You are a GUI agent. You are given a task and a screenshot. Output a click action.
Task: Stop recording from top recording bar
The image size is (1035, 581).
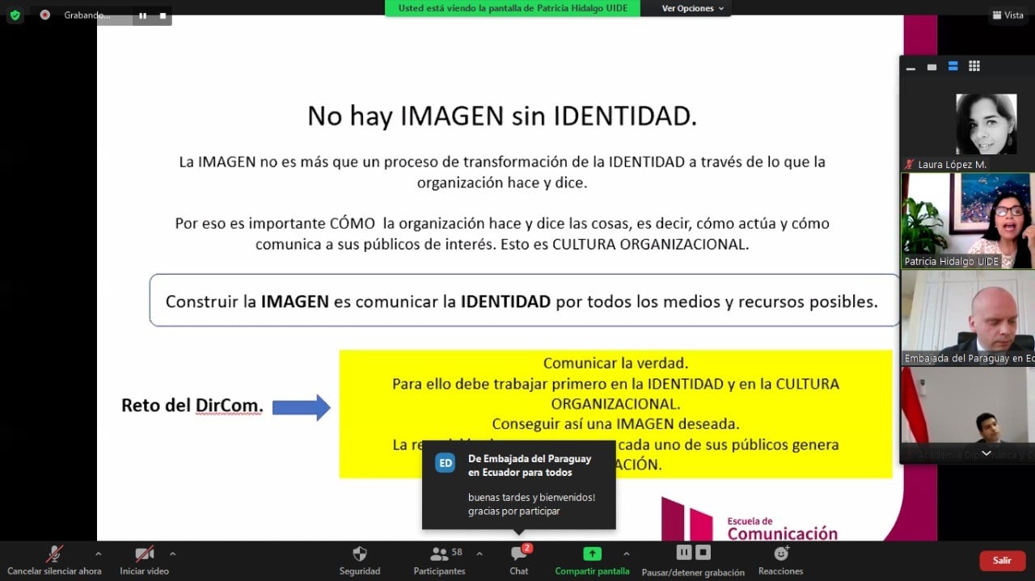[x=163, y=15]
